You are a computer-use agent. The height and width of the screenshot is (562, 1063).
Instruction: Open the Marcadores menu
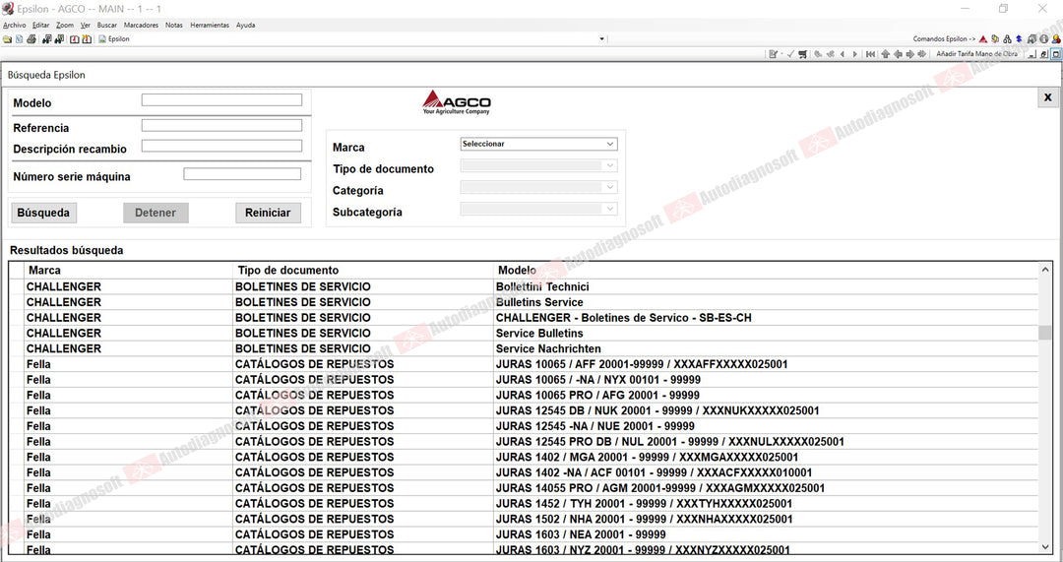point(141,25)
